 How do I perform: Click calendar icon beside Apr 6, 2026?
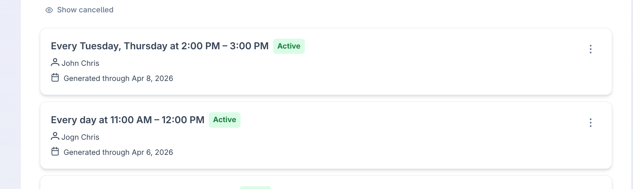[55, 152]
